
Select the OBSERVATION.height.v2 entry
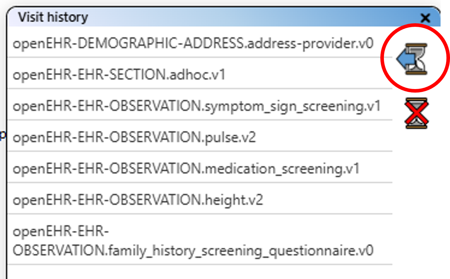point(137,200)
